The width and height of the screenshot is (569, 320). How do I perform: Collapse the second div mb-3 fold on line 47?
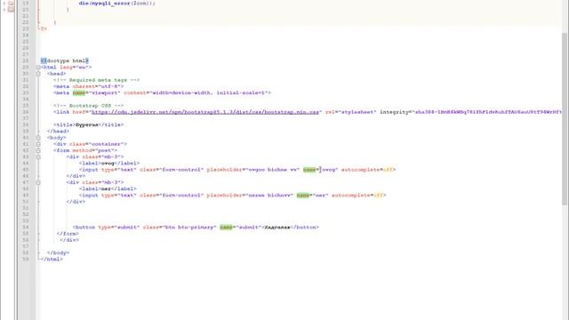point(38,182)
